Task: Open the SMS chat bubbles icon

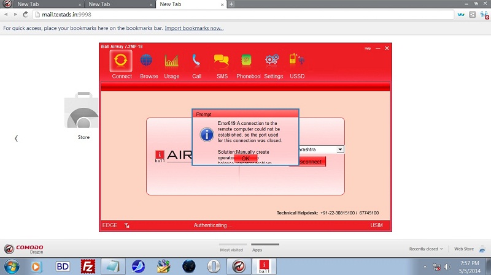Action: click(x=222, y=61)
